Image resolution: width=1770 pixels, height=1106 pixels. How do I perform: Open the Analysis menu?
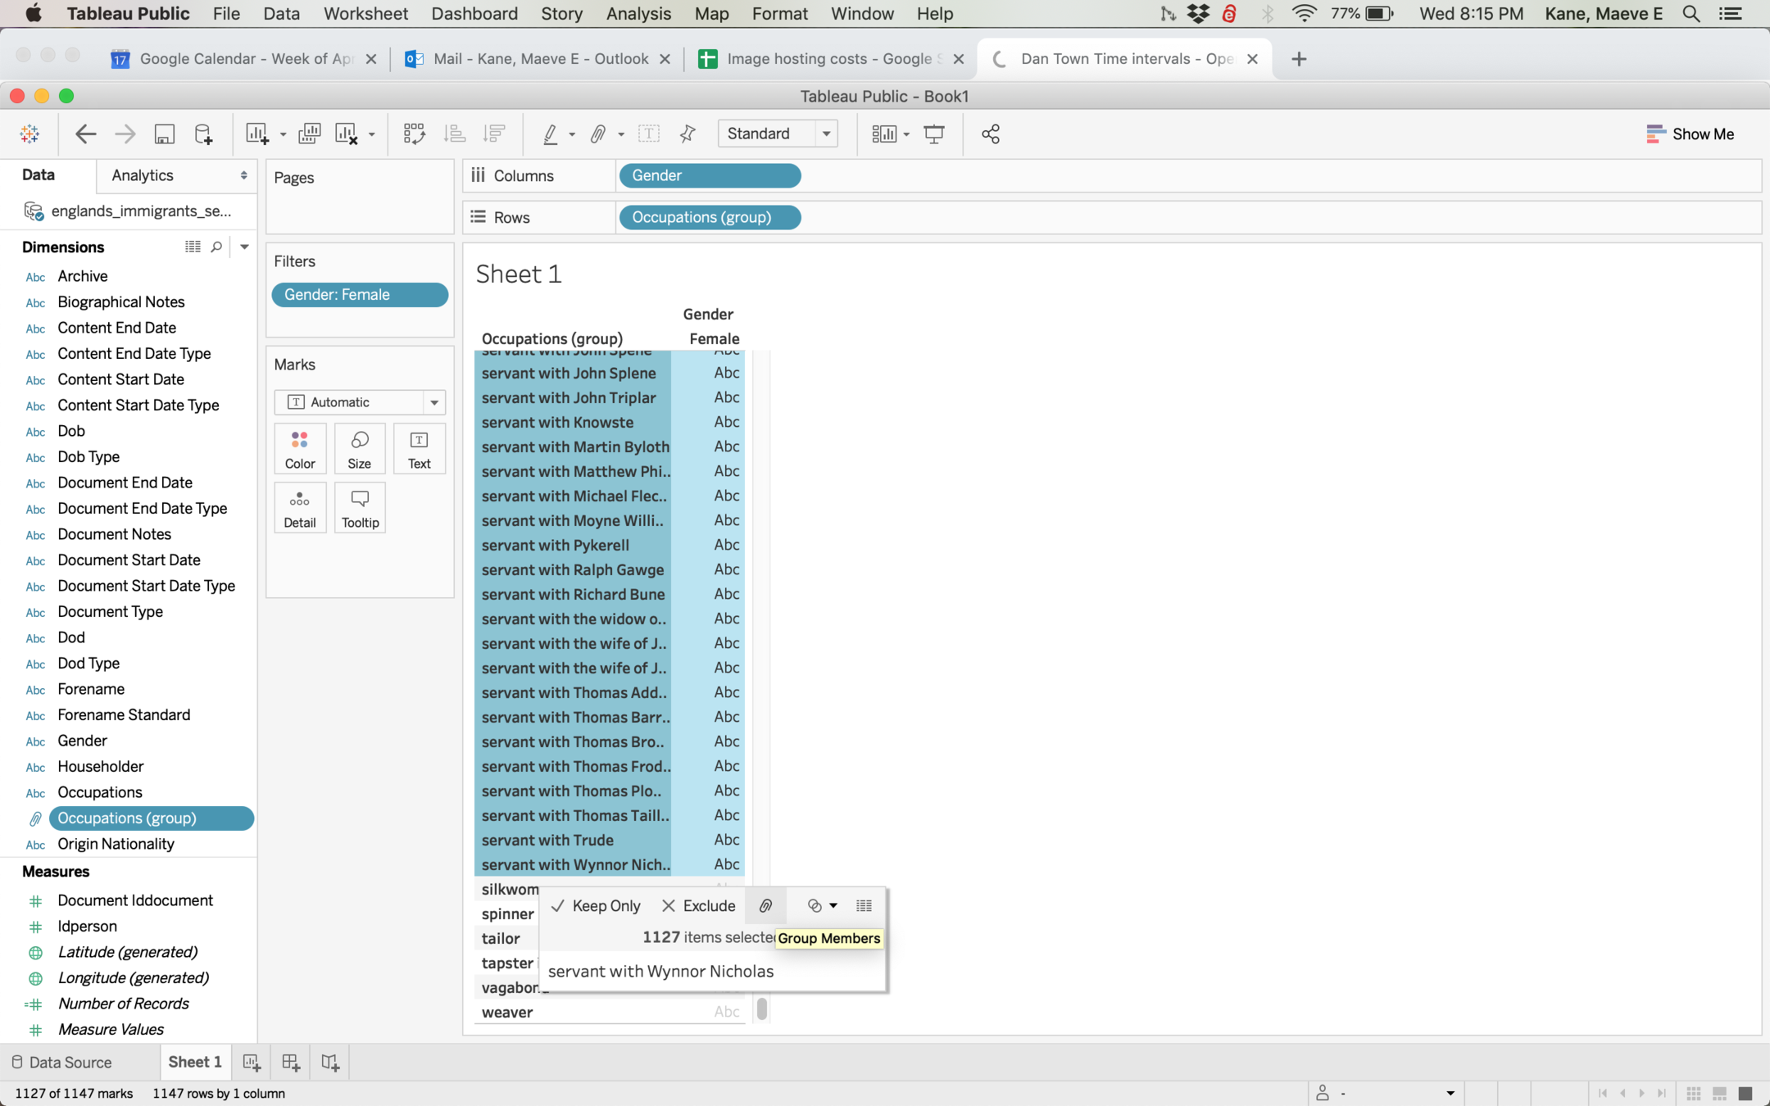638,14
